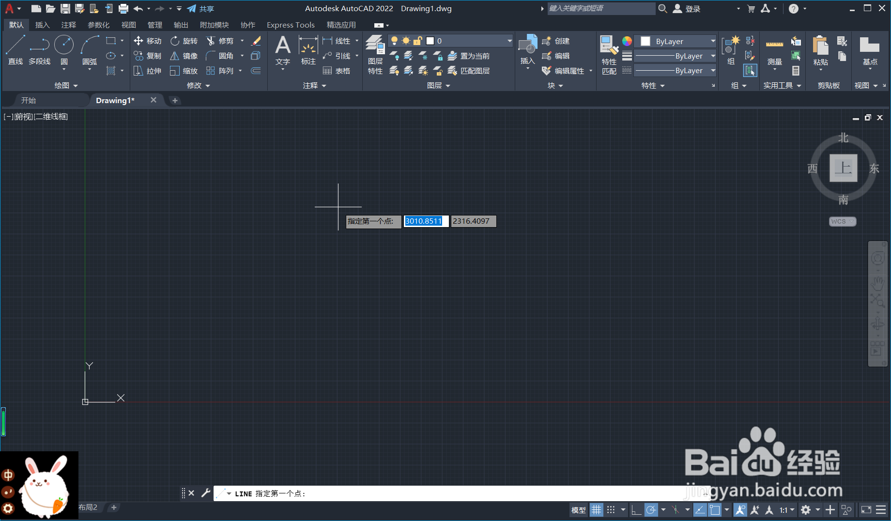Click the Fillet (圆角) tool

(x=220, y=56)
